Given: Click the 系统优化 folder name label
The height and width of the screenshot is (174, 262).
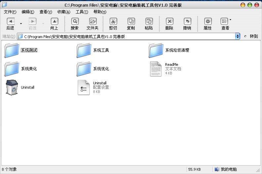Looking at the screenshot, I should [101, 69].
